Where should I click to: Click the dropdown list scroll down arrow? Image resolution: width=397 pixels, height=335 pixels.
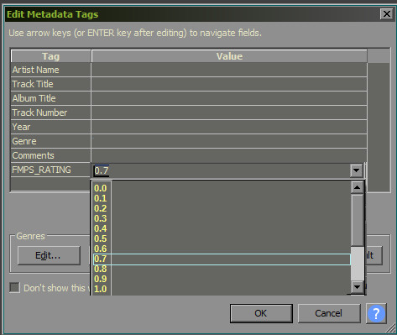(x=357, y=286)
